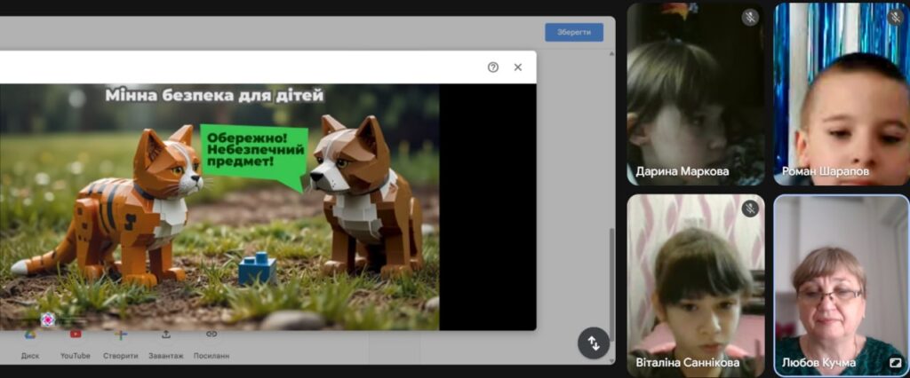This screenshot has height=378, width=910.
Task: Click the Мінна безпека для дітей title
Action: 214,95
